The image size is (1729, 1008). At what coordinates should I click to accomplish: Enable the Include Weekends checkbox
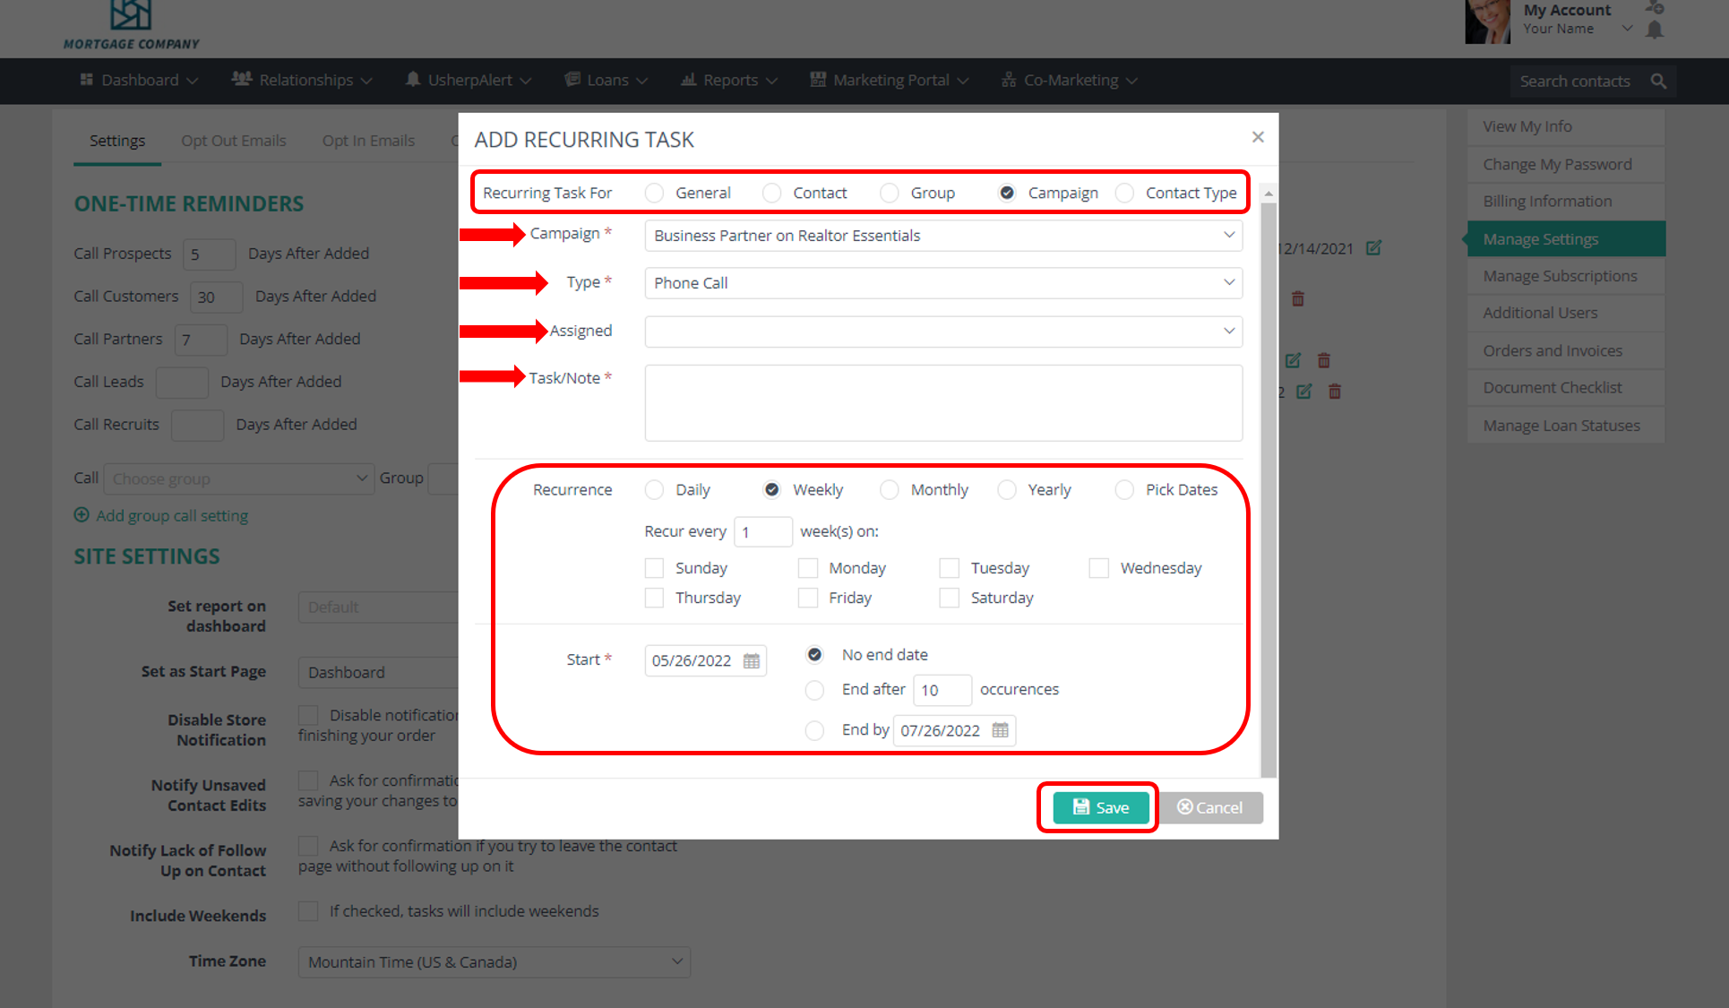point(308,910)
